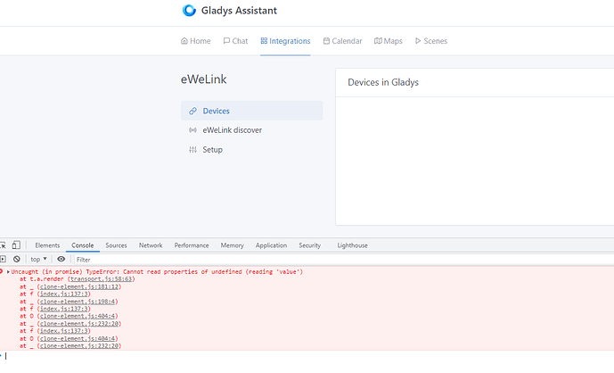Click the Gladys Assistant logo icon
The width and height of the screenshot is (614, 373).
(x=189, y=10)
